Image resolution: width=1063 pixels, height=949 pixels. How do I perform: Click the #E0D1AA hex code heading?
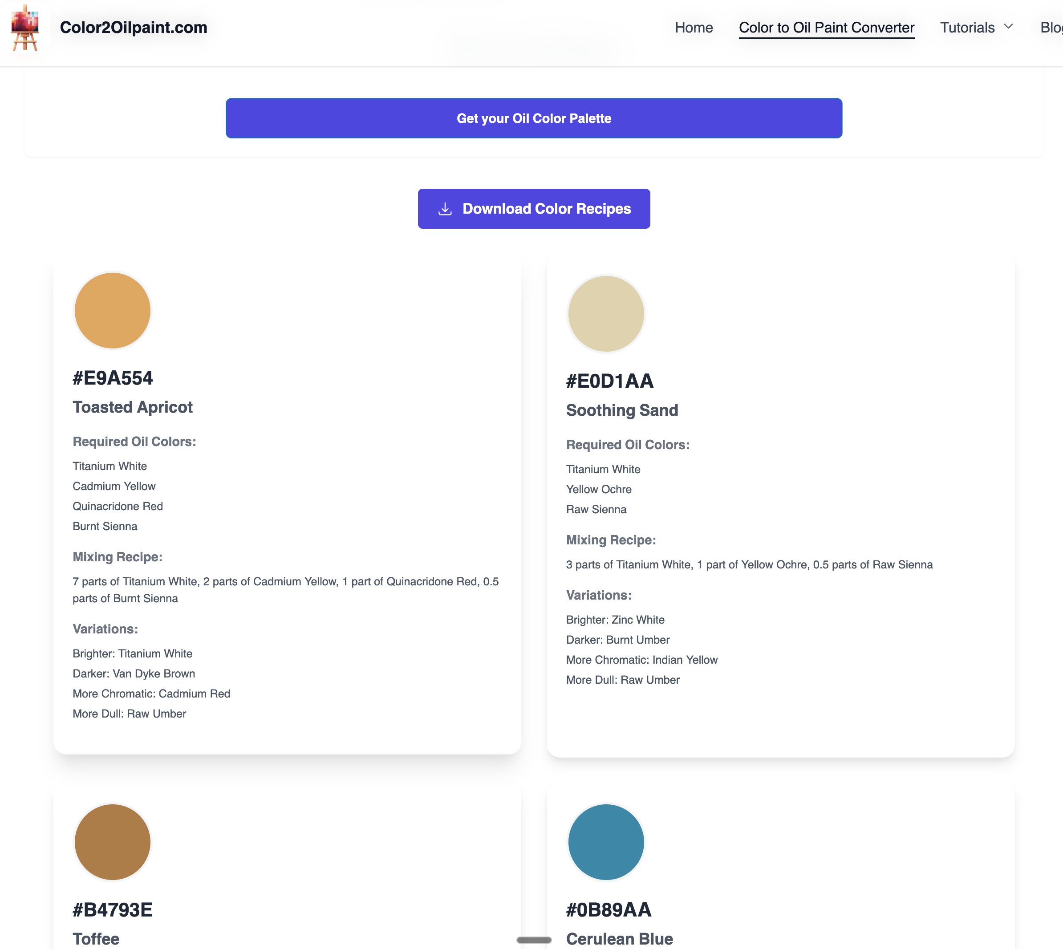609,381
